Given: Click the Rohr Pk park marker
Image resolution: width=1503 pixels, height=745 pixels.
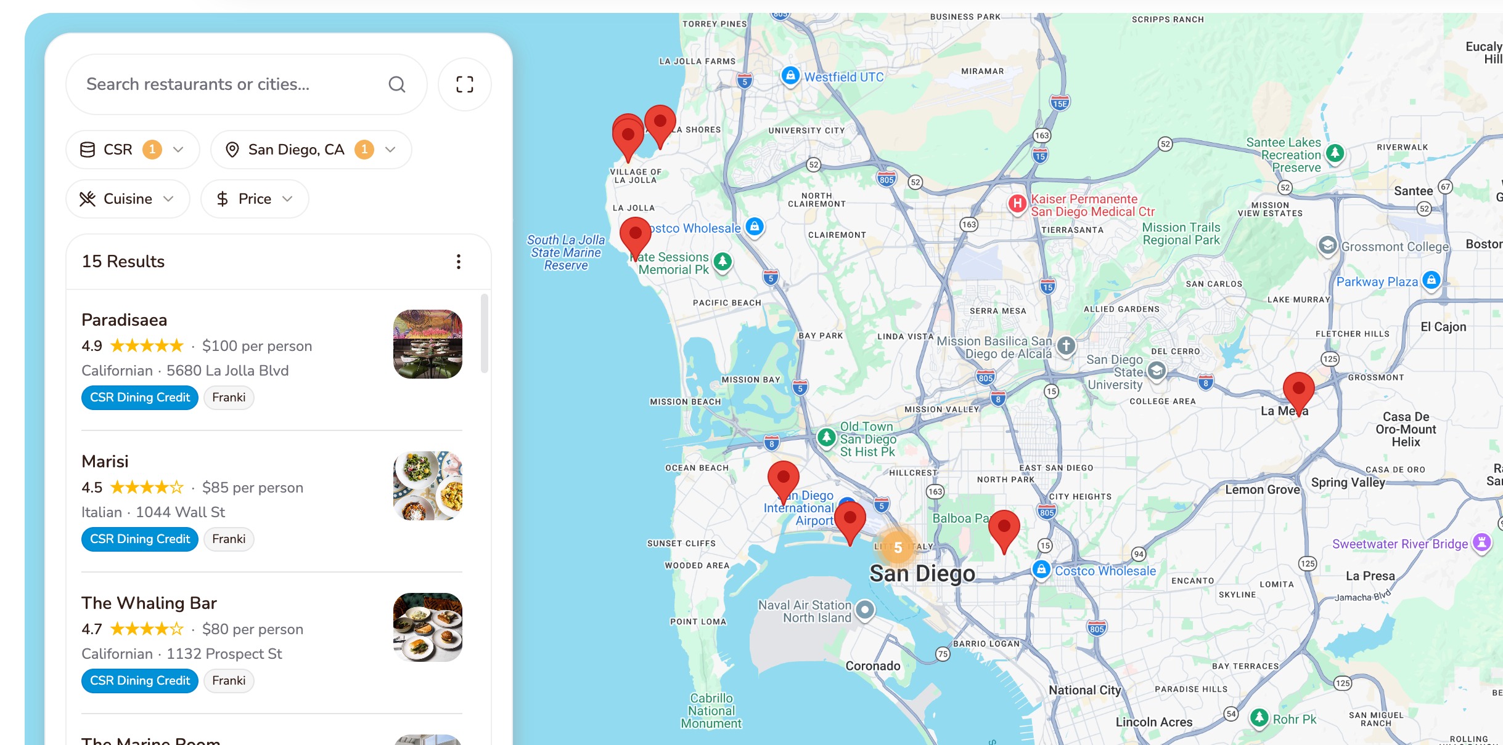Looking at the screenshot, I should point(1259,718).
